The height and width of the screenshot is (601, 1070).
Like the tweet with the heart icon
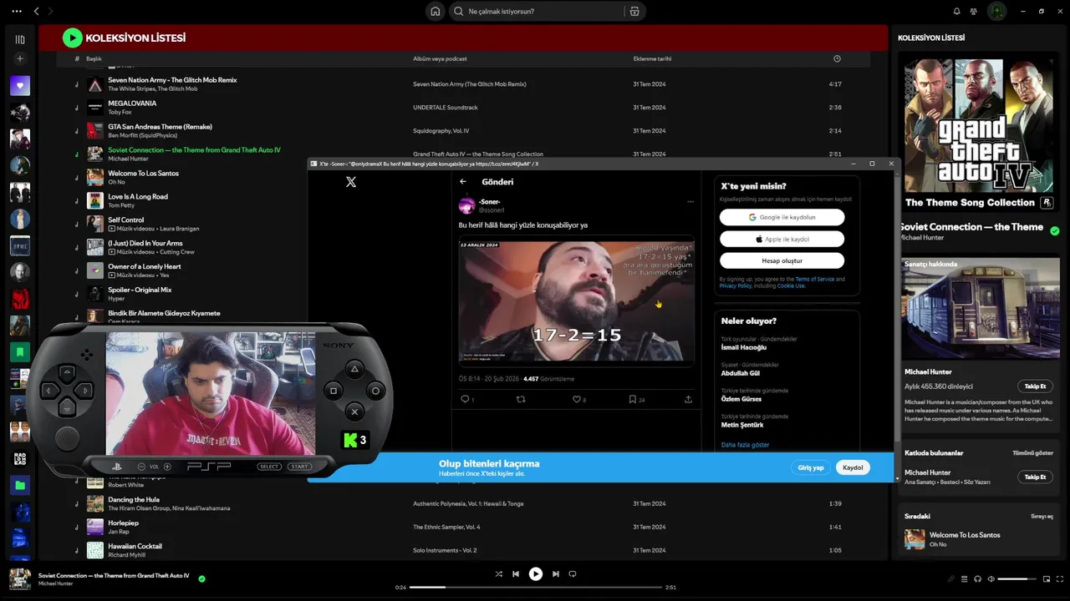[x=577, y=400]
